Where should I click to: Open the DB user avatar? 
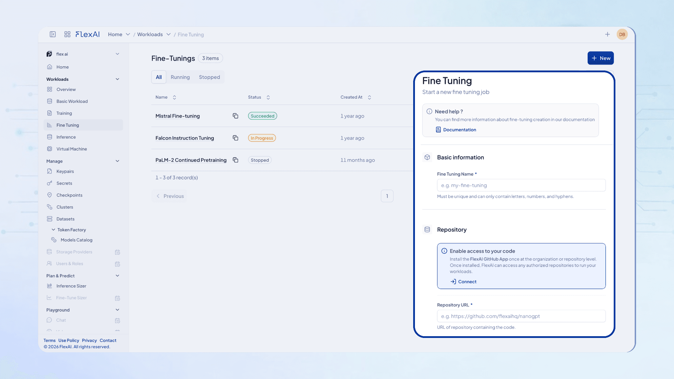(x=622, y=34)
